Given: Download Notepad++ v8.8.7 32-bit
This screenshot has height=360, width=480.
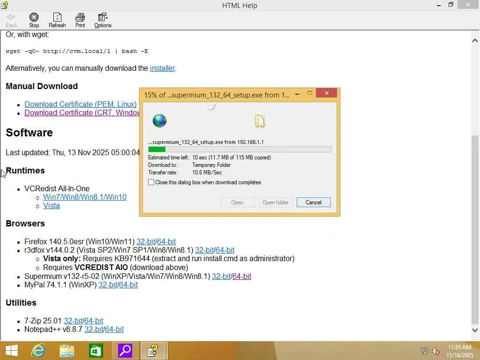Looking at the screenshot, I should click(93, 329).
